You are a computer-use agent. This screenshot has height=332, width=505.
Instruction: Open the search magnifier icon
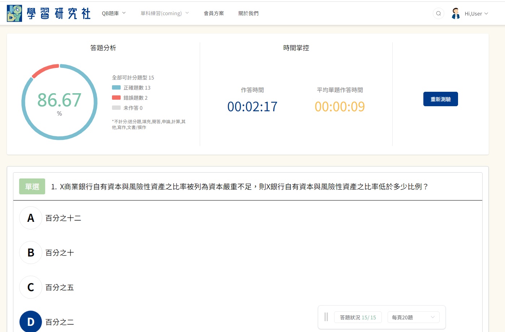(438, 13)
